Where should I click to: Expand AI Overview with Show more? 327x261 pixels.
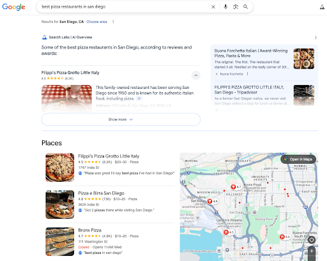click(x=121, y=120)
